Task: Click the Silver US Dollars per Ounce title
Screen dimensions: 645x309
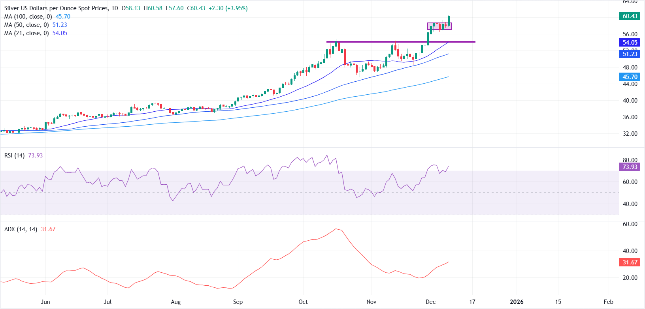Action: coord(55,8)
